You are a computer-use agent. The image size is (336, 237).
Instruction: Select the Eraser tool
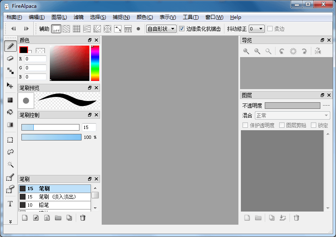pos(10,58)
